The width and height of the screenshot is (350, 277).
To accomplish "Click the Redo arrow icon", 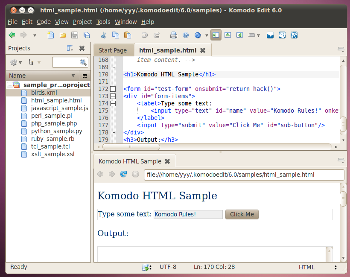I will point(157,35).
